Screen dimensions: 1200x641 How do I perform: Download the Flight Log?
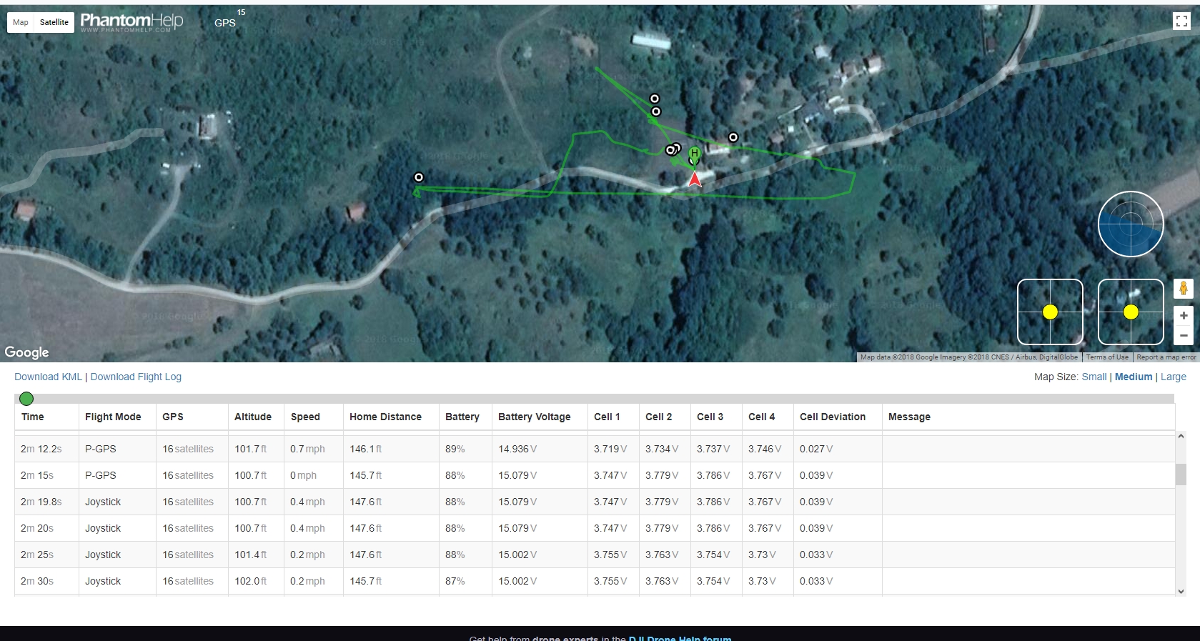tap(136, 377)
